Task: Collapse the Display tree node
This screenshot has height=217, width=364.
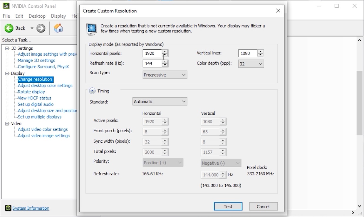Action: point(7,73)
